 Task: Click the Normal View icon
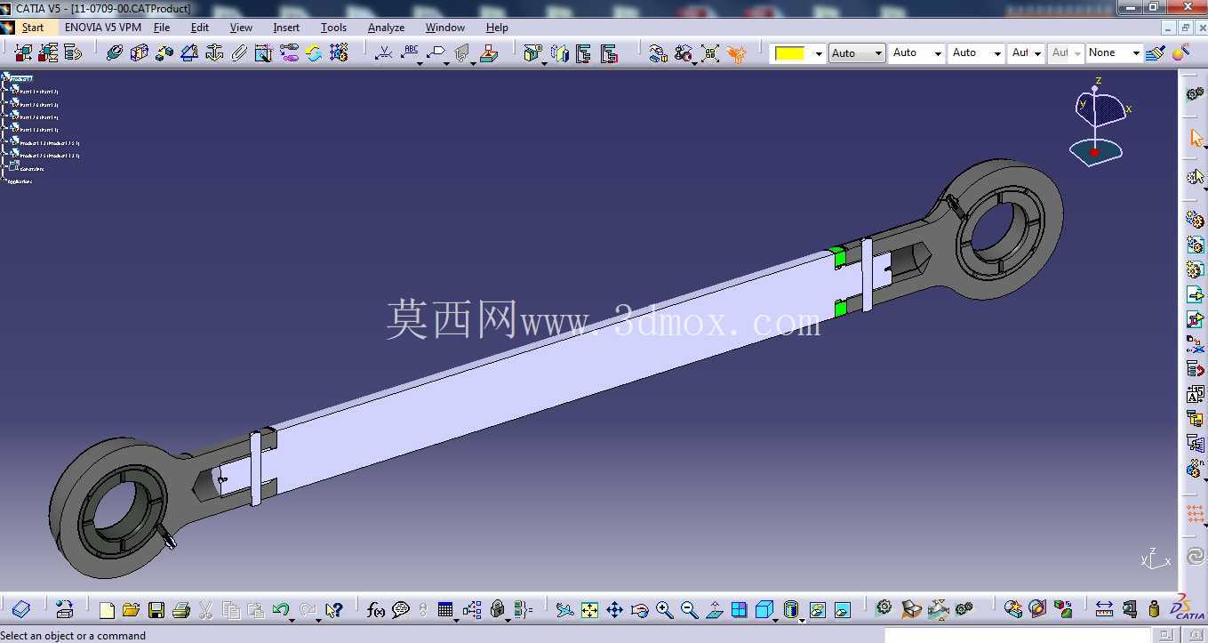point(715,610)
